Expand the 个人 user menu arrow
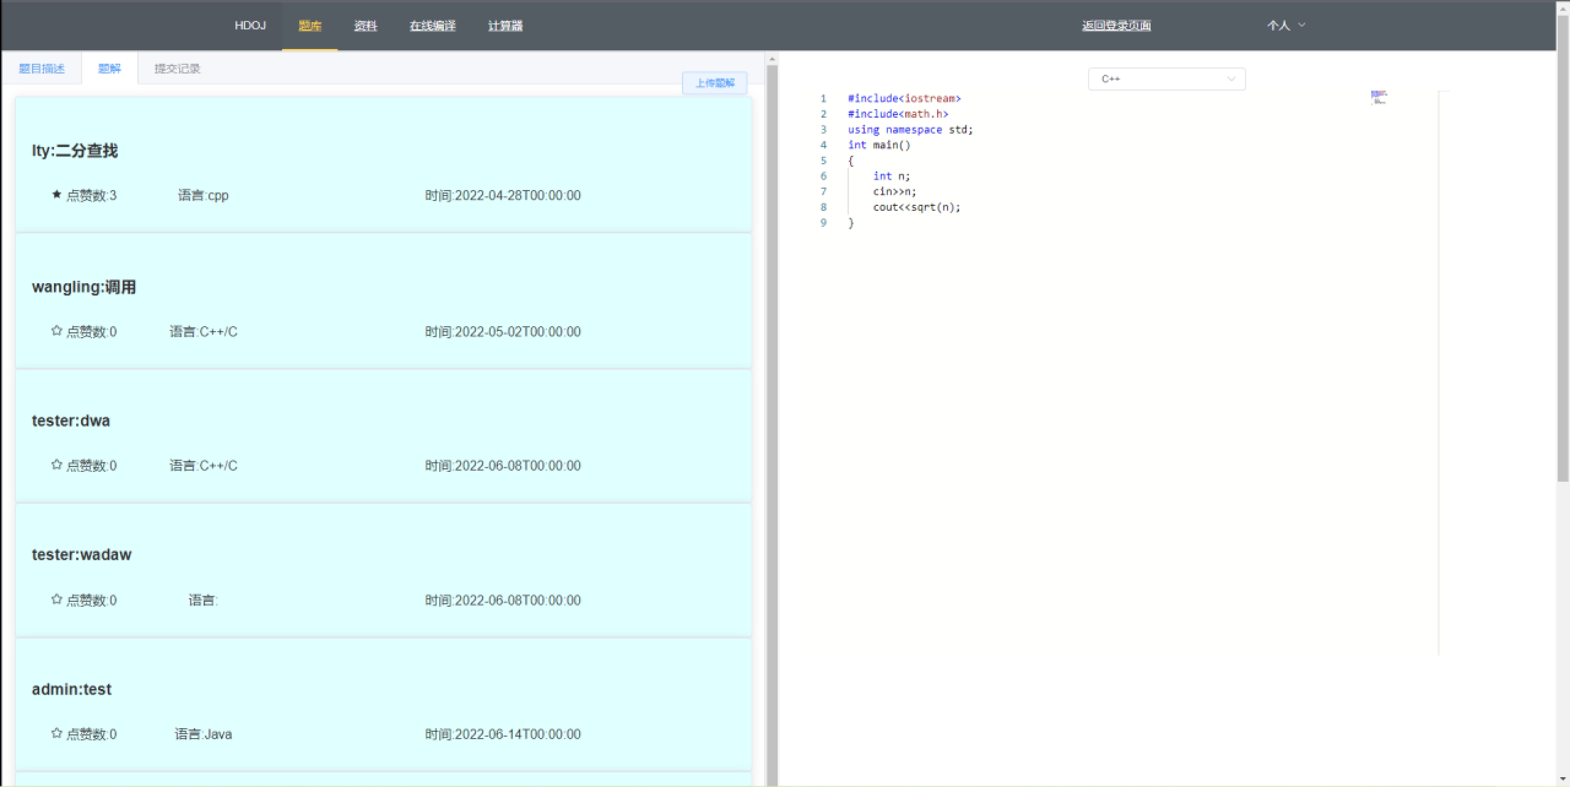 (x=1301, y=25)
